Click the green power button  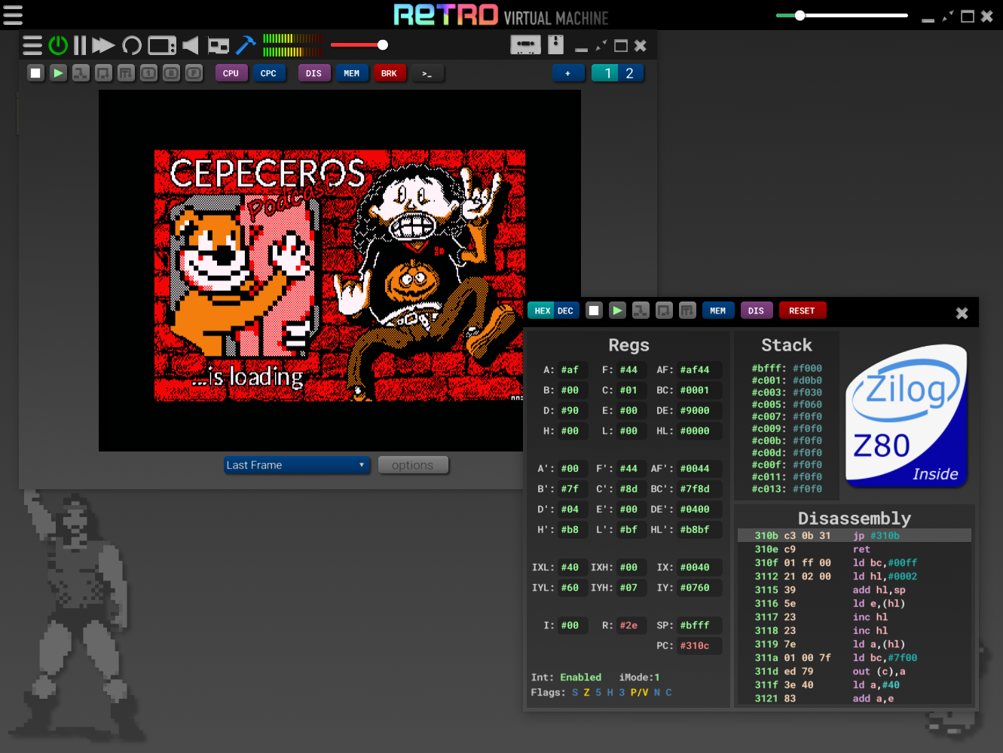click(58, 45)
